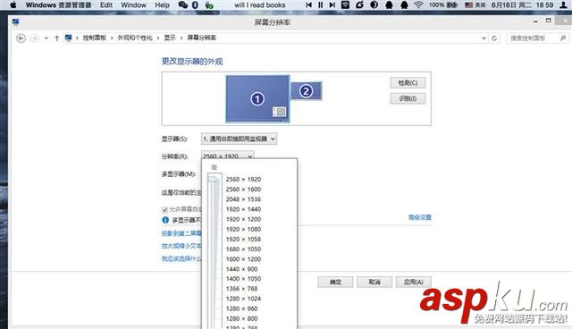Click the search magnifier icon
Screen dimensions: 572x329
pyautogui.click(x=563, y=38)
